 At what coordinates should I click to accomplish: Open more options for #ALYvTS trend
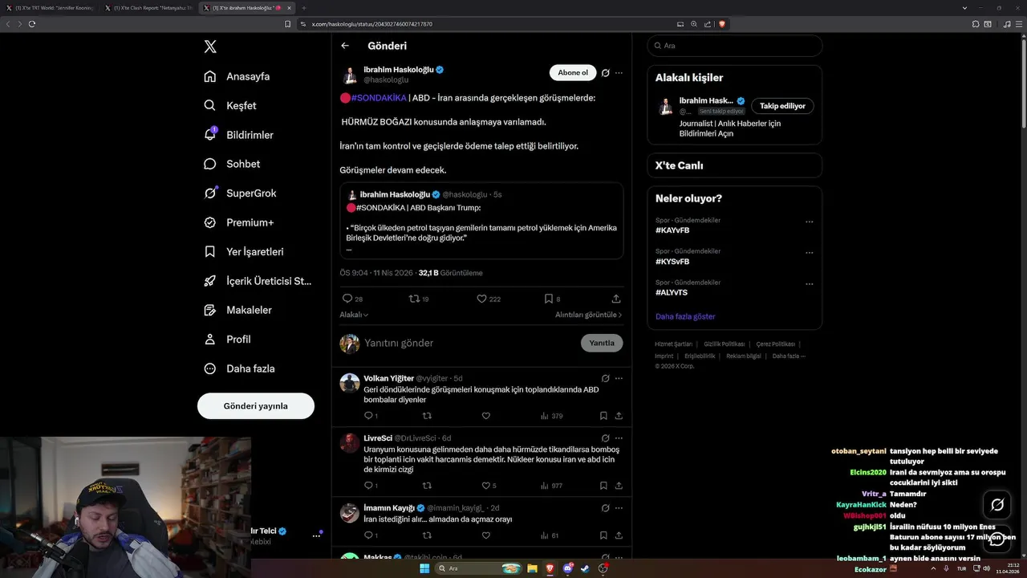[x=809, y=284]
